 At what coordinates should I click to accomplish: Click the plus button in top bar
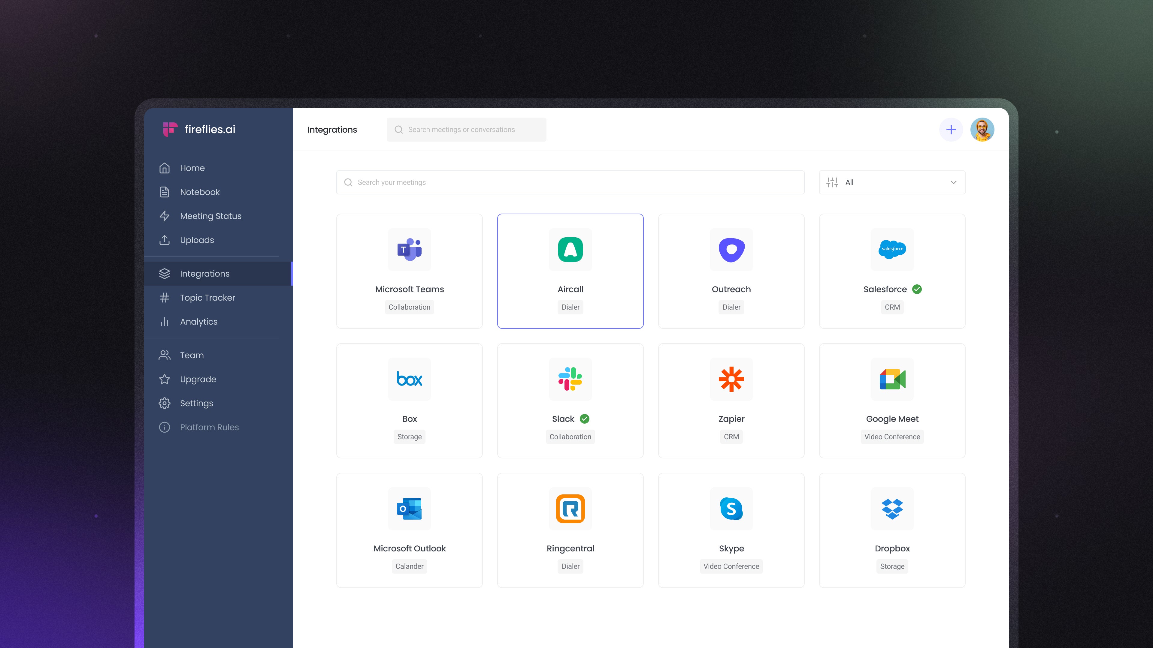pyautogui.click(x=951, y=129)
